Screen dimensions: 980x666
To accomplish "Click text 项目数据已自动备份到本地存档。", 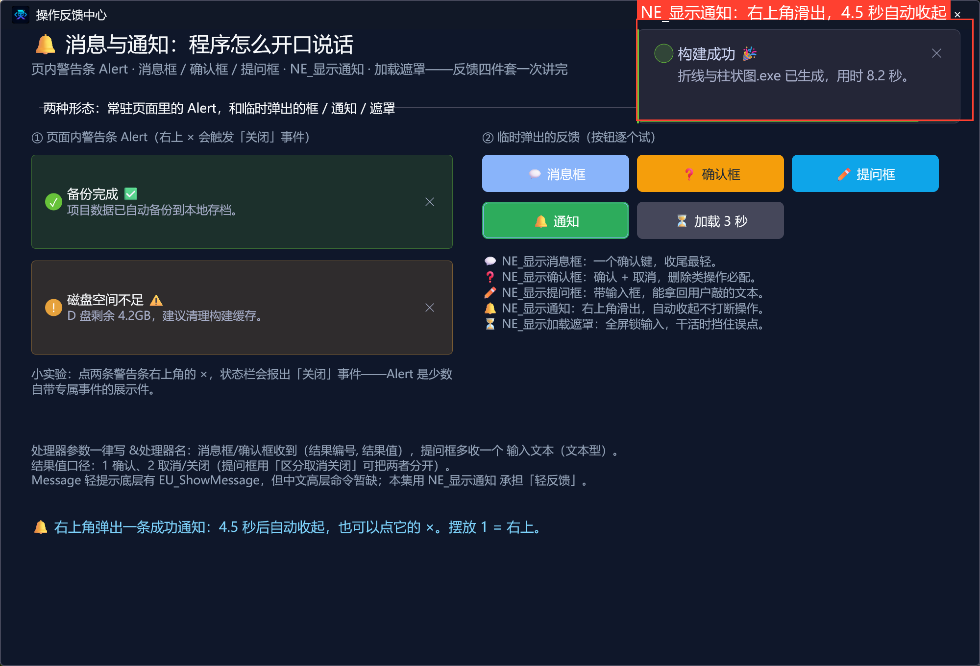I will [x=153, y=210].
